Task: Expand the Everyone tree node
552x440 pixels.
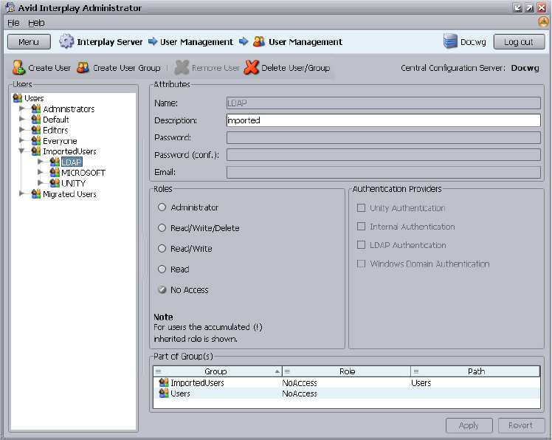Action: (x=22, y=140)
